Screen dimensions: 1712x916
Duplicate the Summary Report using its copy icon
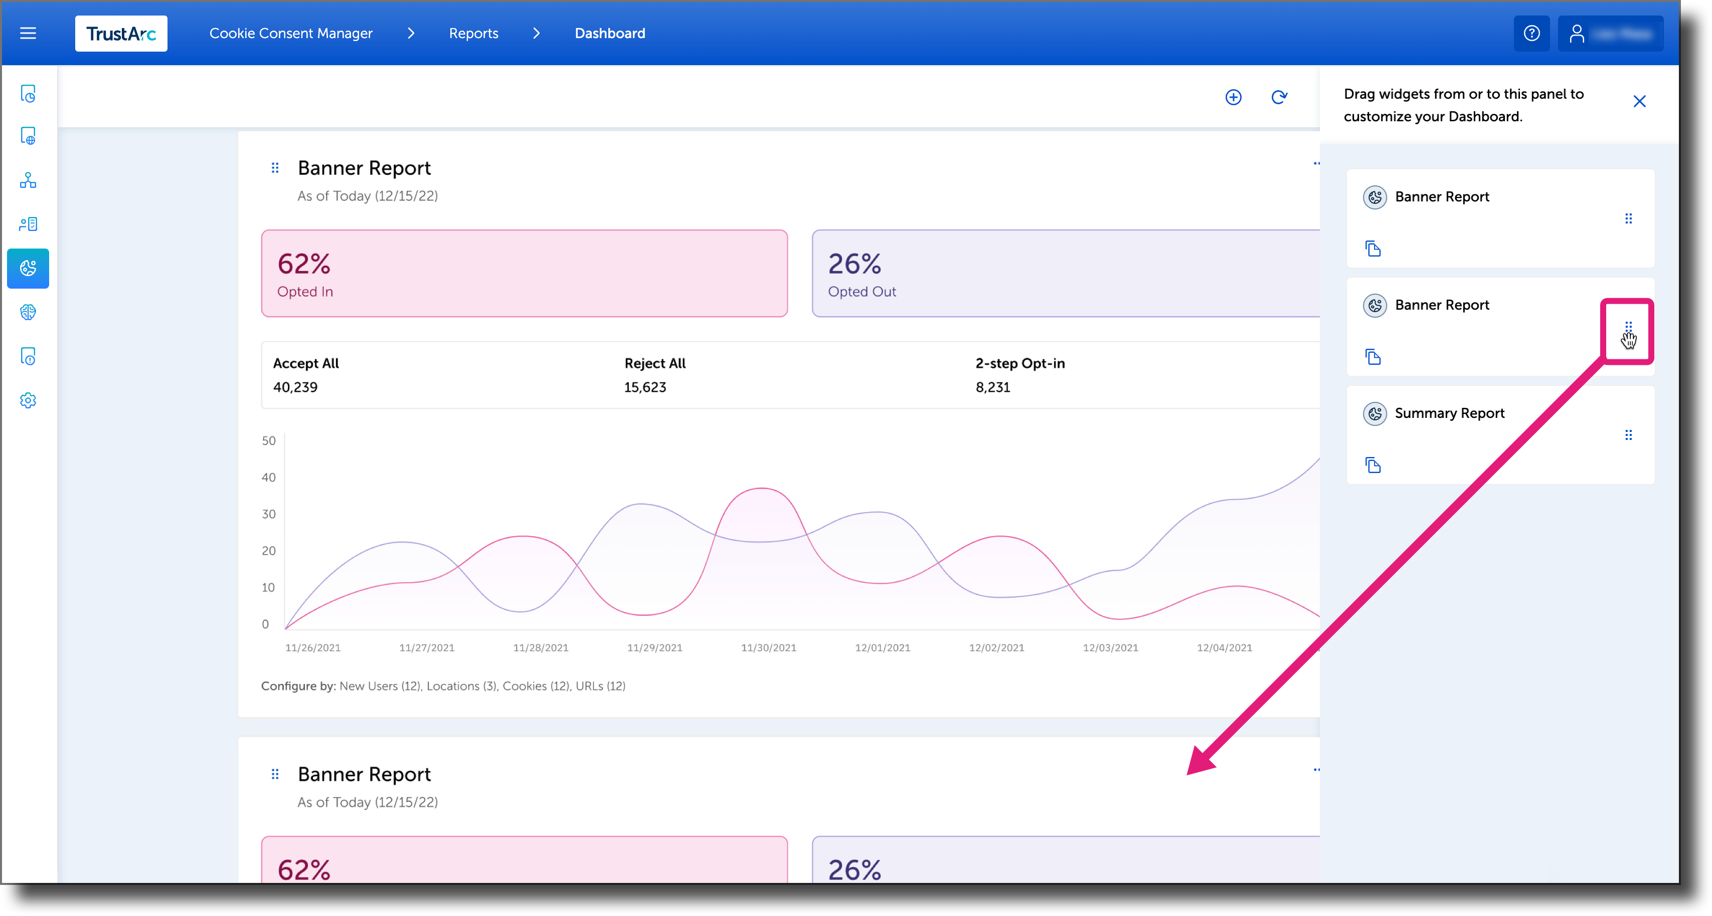pos(1374,465)
